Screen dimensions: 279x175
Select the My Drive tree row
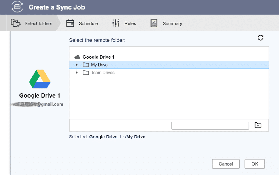tap(169, 65)
